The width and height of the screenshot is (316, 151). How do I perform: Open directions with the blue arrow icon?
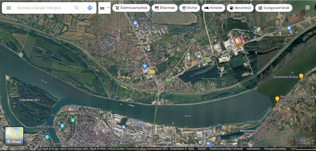(x=90, y=8)
